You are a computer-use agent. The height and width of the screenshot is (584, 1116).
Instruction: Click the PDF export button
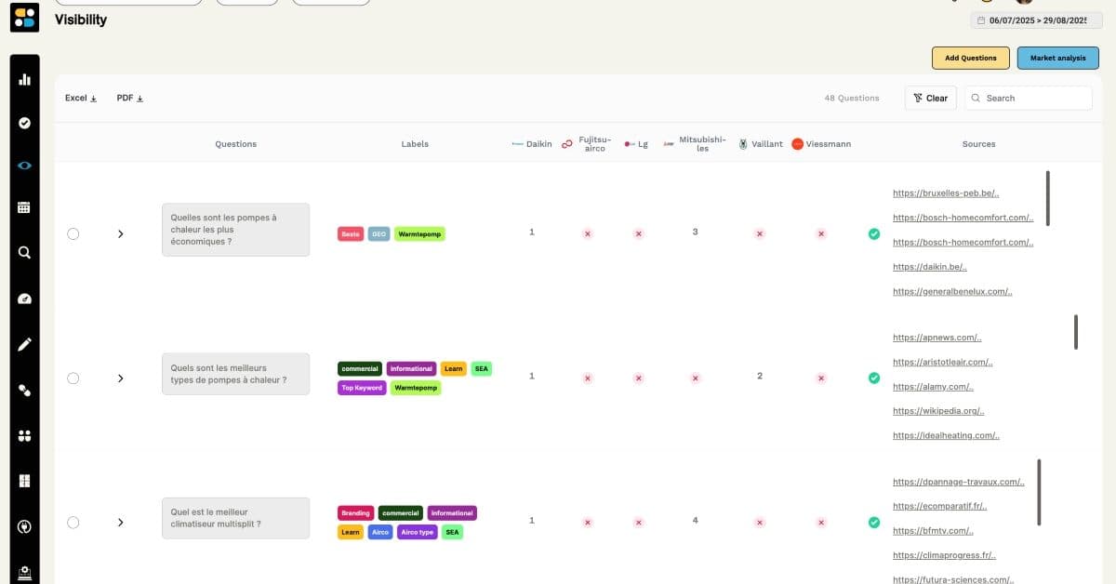pos(129,98)
